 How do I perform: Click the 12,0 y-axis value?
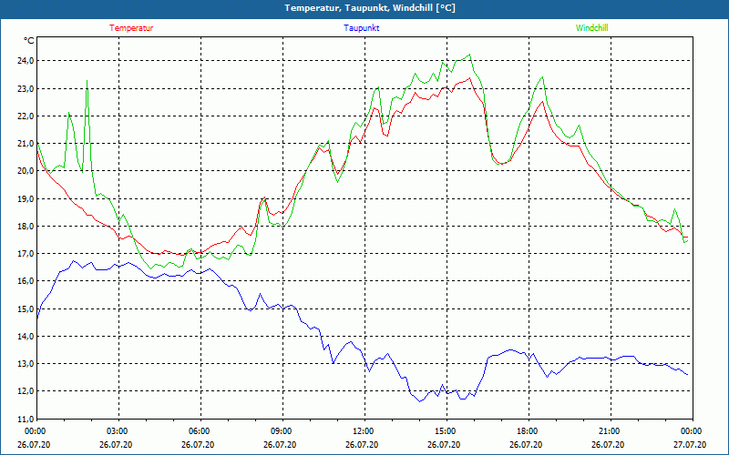coord(26,391)
